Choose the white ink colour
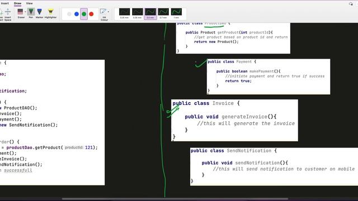Viewport: 358px width, 201px height. (x=69, y=14)
